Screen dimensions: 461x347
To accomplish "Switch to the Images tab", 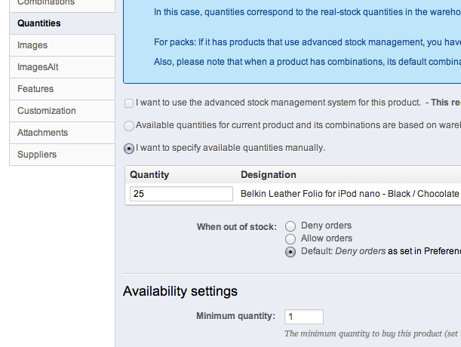I will click(x=32, y=45).
